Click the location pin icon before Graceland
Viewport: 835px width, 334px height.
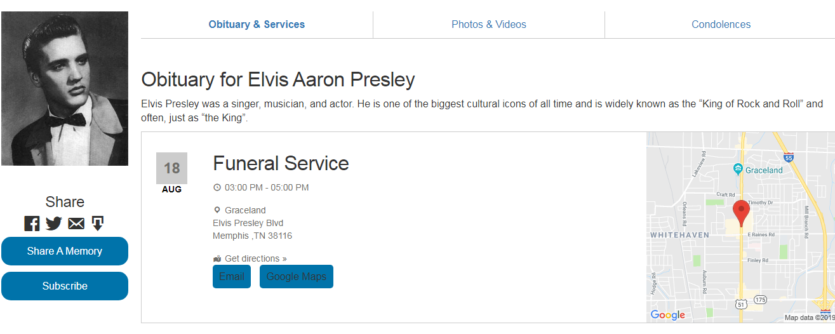pyautogui.click(x=217, y=210)
